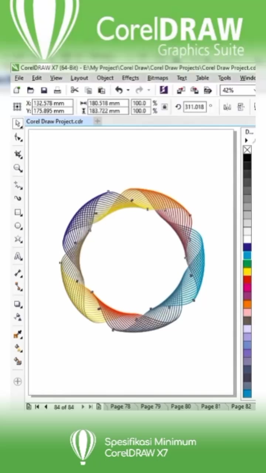Screen dimensions: 266x473
Task: Click the Open folder icon
Action: (x=30, y=90)
